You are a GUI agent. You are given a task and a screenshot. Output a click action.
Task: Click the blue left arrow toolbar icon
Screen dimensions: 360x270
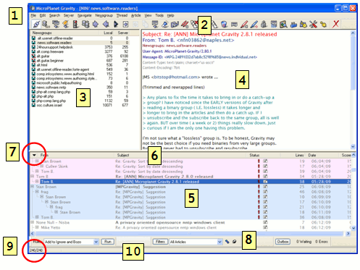tap(106, 24)
